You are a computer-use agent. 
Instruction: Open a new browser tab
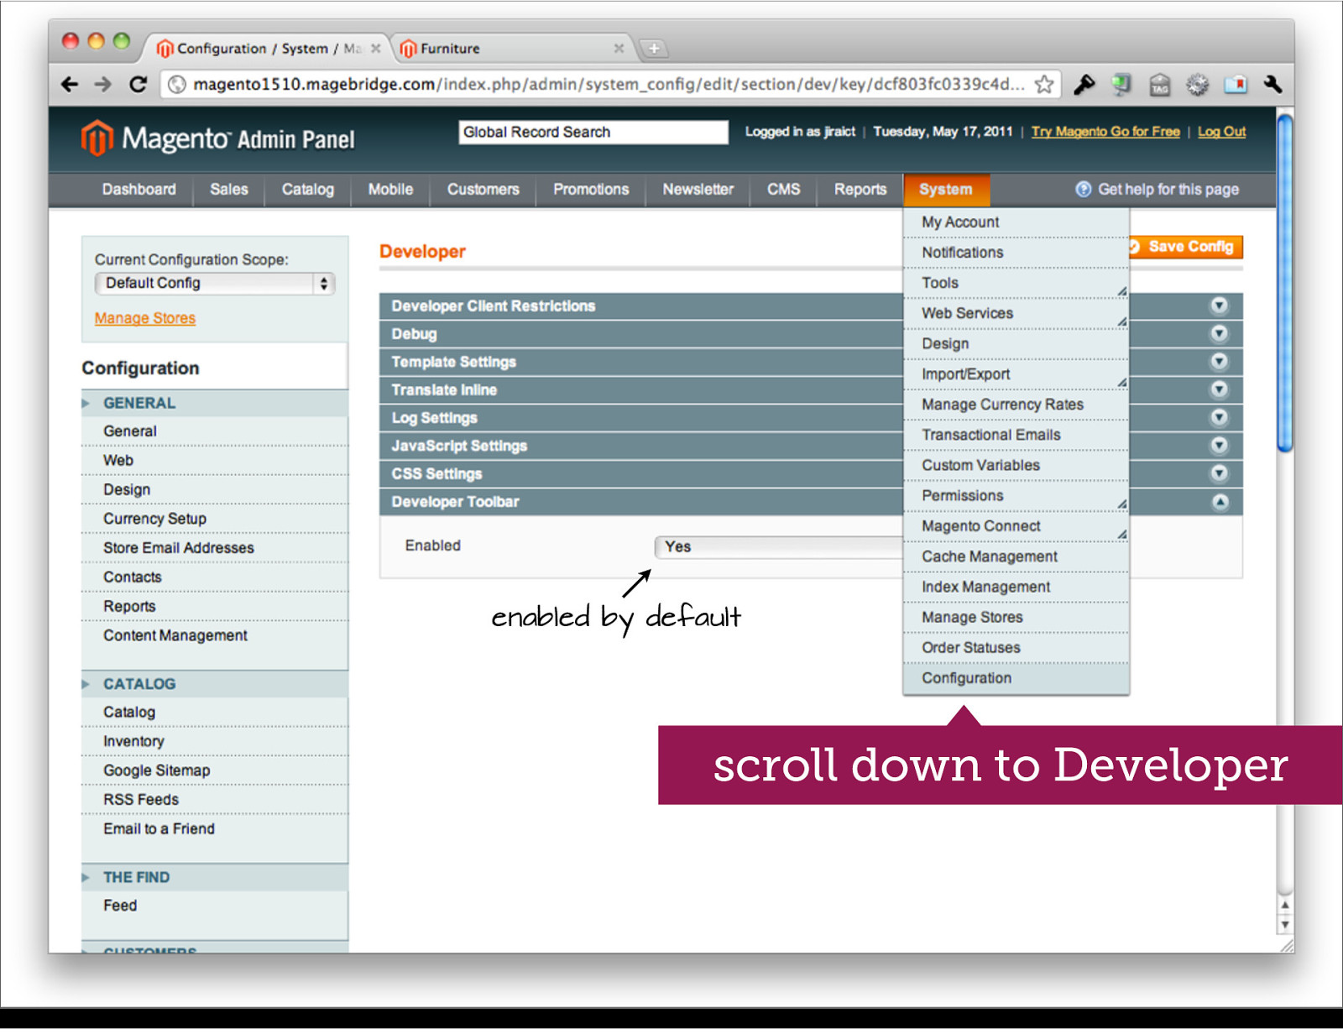[x=654, y=50]
